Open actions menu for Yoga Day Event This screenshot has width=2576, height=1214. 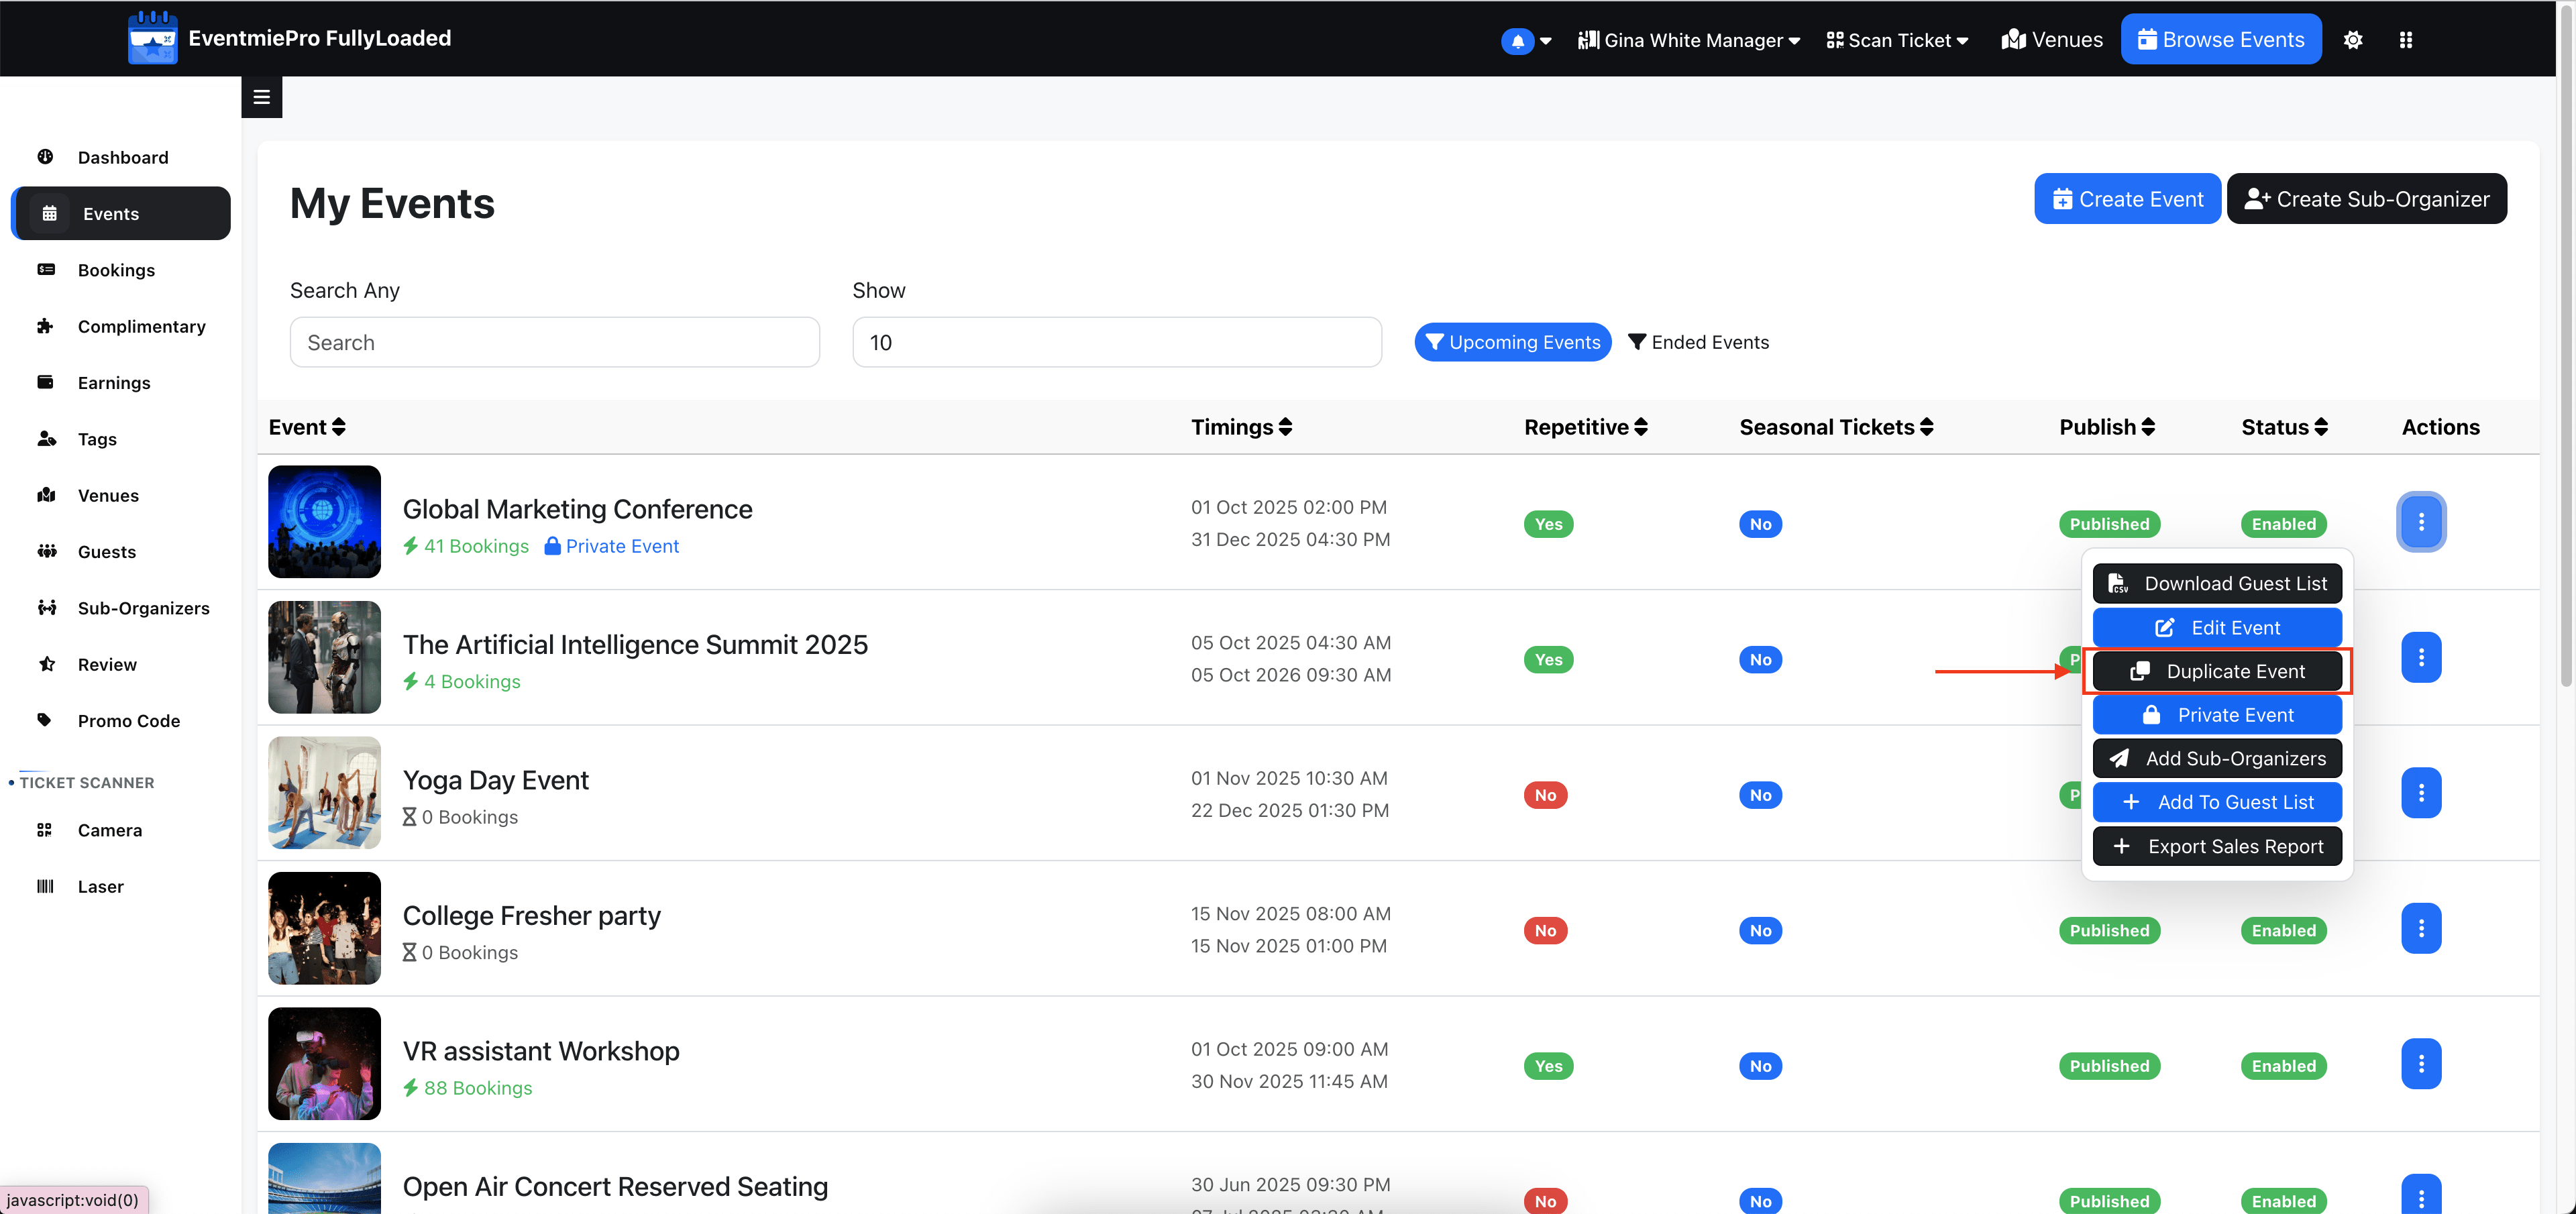[x=2421, y=793]
